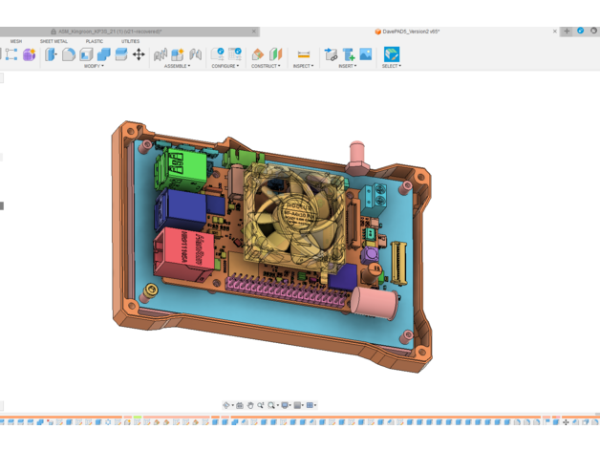Screen dimensions: 600x451
Task: Close the ASM_Kingroon document tab
Action: (254, 32)
